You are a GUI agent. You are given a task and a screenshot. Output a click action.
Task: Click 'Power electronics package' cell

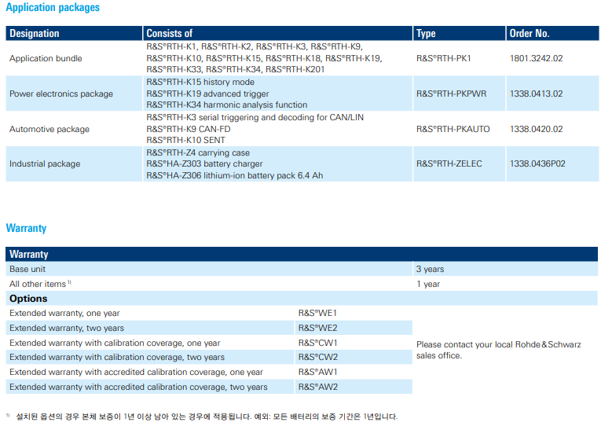click(61, 94)
